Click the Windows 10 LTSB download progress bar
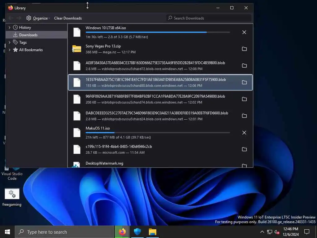317x238 pixels. tap(158, 32)
